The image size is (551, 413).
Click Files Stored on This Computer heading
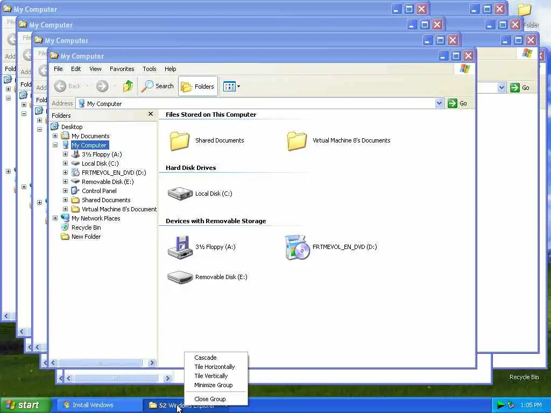[211, 115]
